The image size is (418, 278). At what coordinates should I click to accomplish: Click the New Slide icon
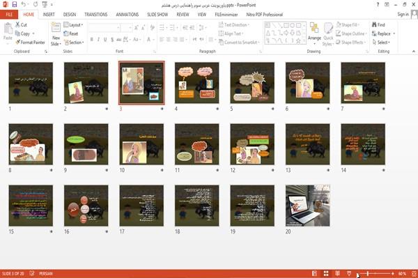56,28
